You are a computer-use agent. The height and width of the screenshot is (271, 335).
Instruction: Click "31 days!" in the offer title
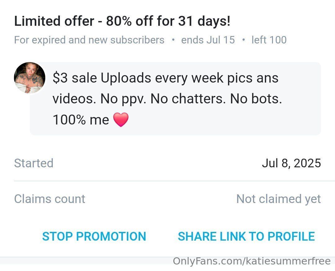tap(204, 21)
